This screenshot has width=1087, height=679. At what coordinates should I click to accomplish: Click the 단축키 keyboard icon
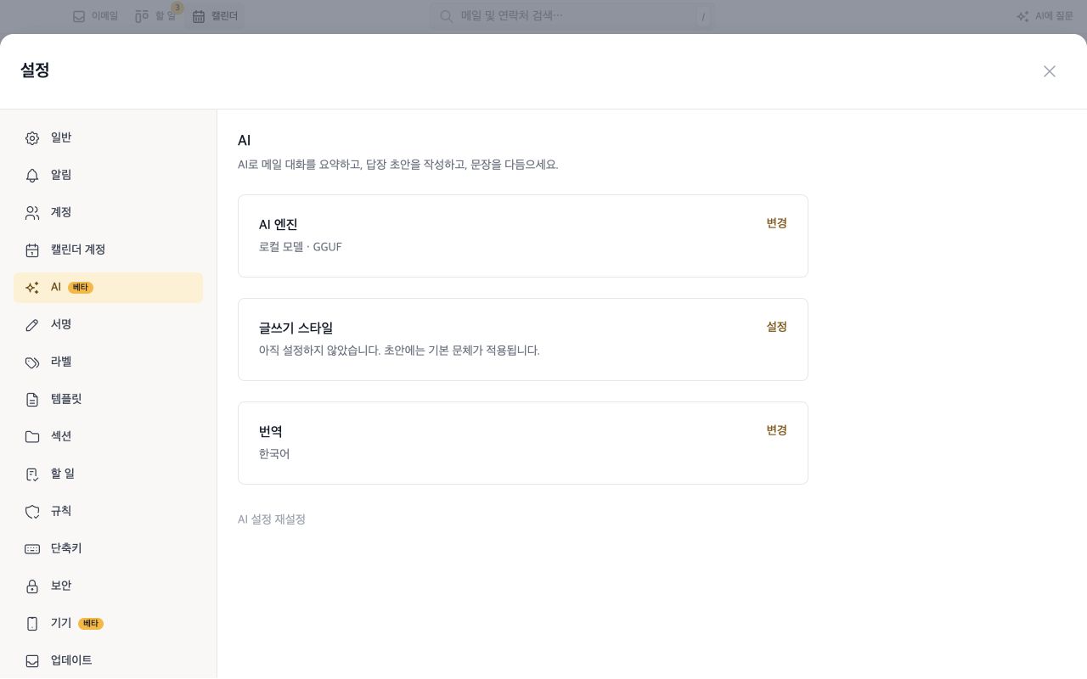(32, 548)
